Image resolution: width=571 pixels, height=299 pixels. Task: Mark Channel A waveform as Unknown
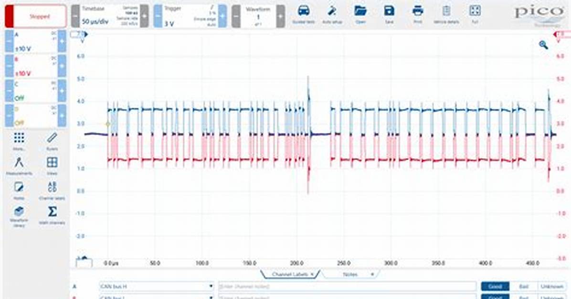click(x=552, y=286)
